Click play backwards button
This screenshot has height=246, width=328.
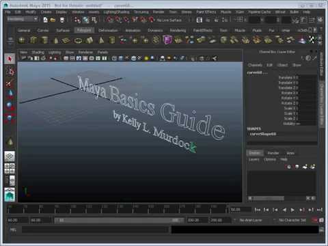[284, 210]
